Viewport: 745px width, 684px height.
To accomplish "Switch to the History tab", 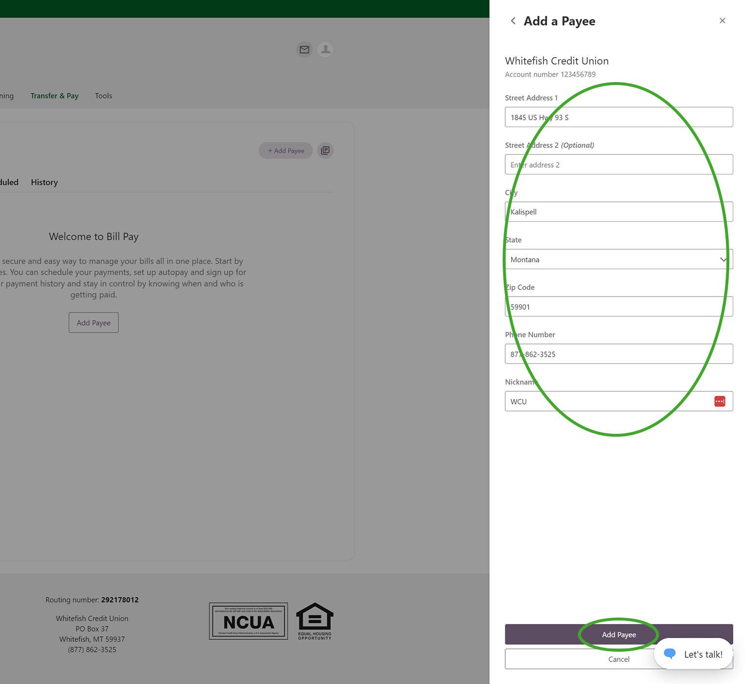I will pyautogui.click(x=44, y=182).
